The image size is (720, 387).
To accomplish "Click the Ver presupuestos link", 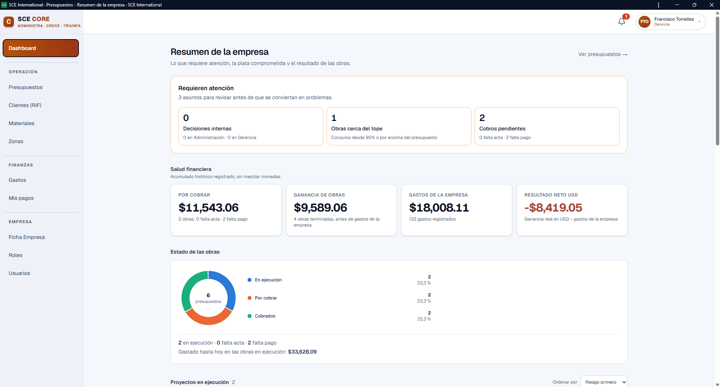I will pyautogui.click(x=603, y=54).
